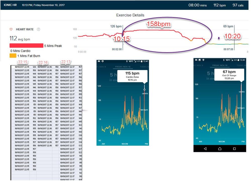Click the 160 axis label on heart chart

tap(75, 29)
